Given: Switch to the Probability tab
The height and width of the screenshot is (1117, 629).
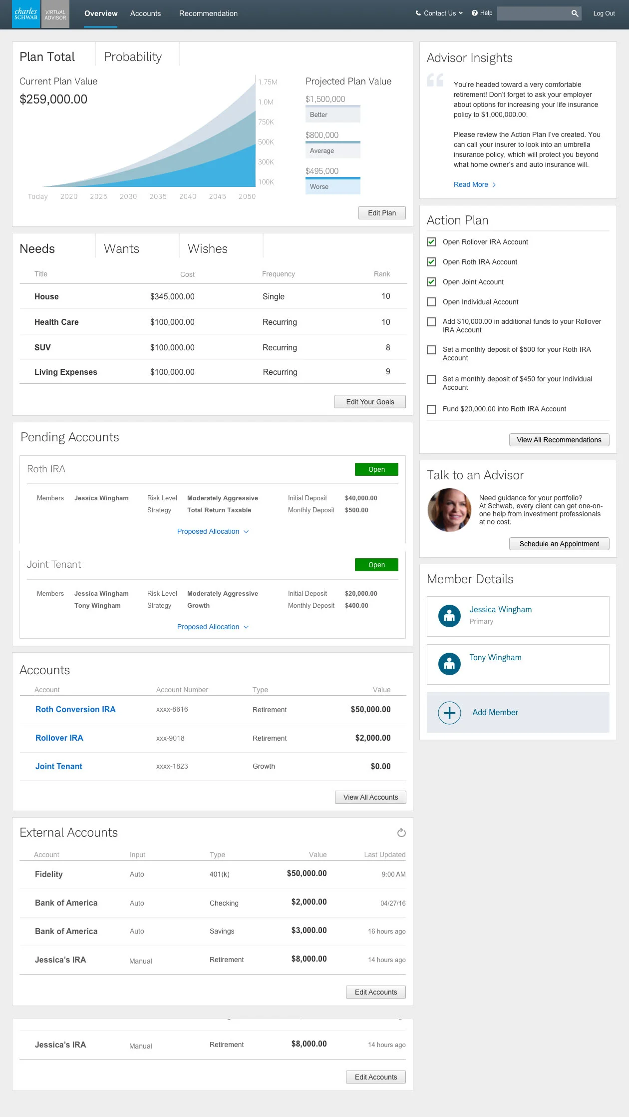Looking at the screenshot, I should click(133, 56).
